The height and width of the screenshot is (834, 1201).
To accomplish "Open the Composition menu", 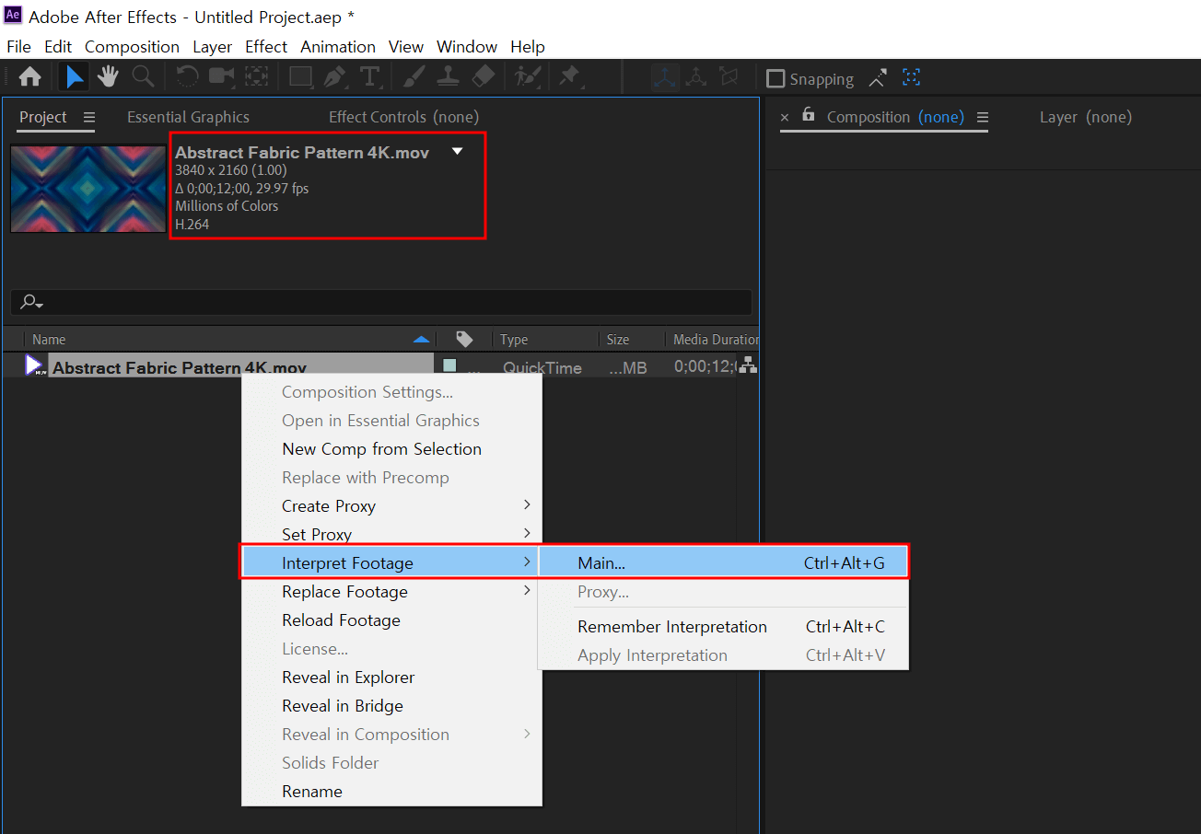I will click(x=132, y=47).
